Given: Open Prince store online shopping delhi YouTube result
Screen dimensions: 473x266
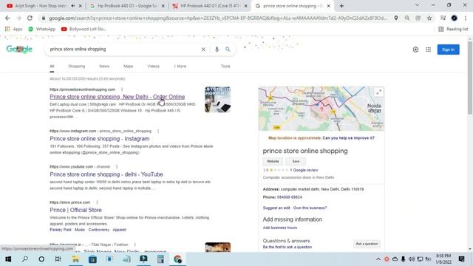Looking at the screenshot, I should 106,174.
